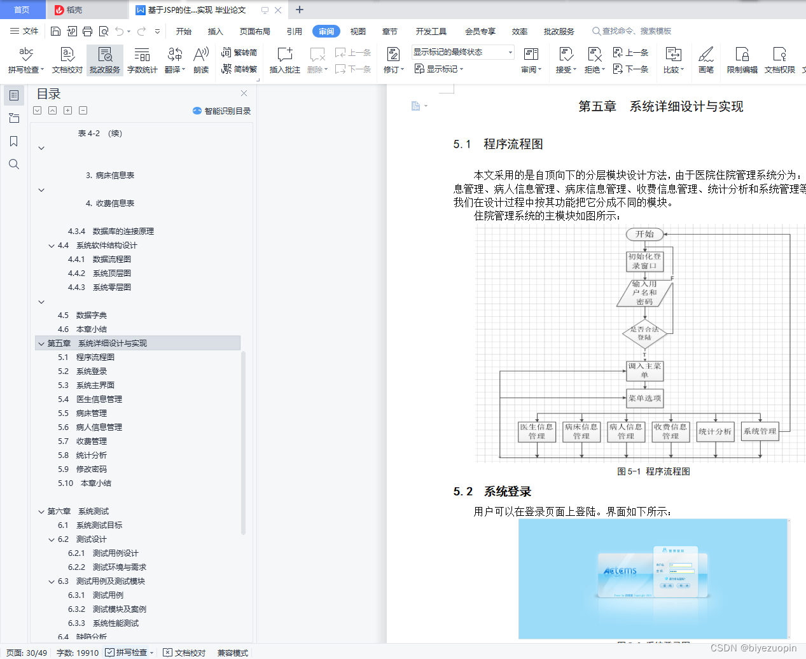Screen dimensions: 806x659
Task: Switch to the 首页 home tab
Action: [x=22, y=10]
